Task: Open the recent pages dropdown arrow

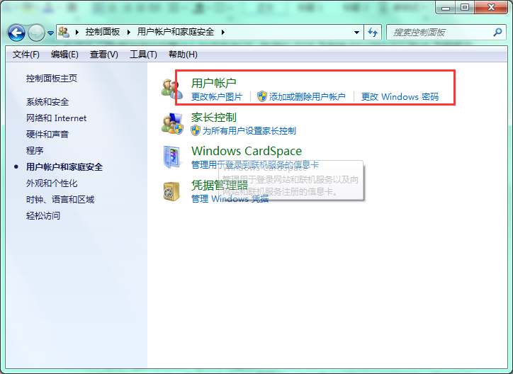Action: coord(50,33)
